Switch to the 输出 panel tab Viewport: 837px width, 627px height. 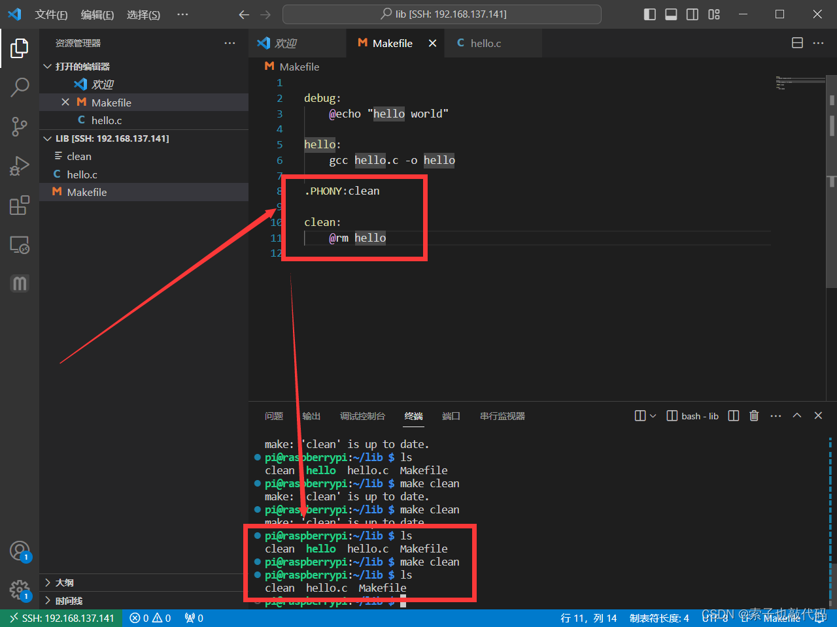click(311, 416)
